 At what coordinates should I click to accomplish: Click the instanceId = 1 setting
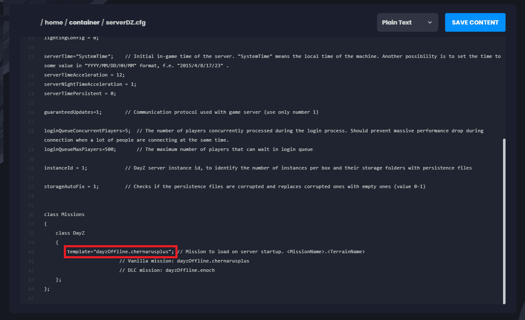tap(66, 168)
